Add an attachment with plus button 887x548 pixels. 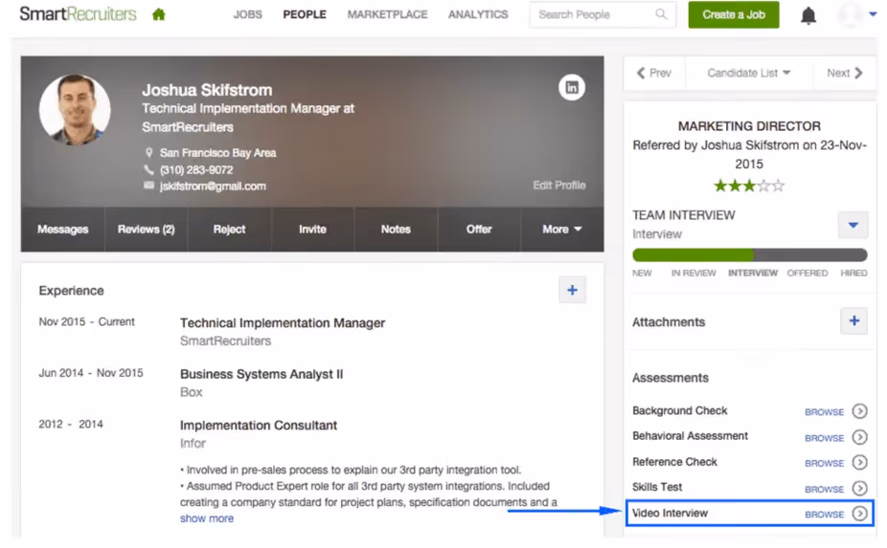point(854,321)
